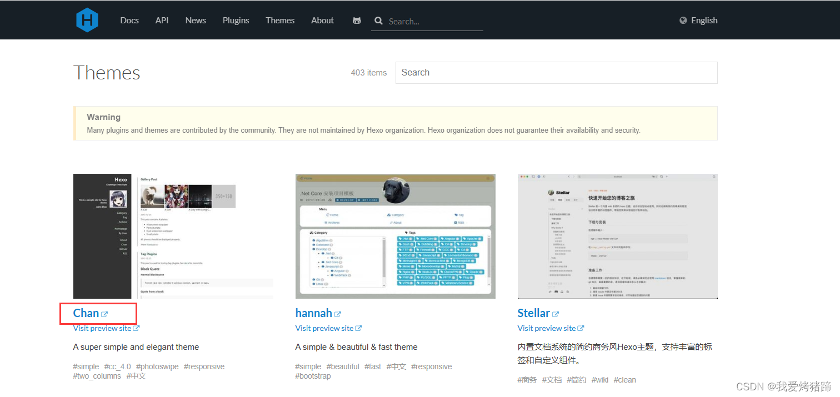Open the Stellar theme screenshot
840x397 pixels.
click(618, 236)
